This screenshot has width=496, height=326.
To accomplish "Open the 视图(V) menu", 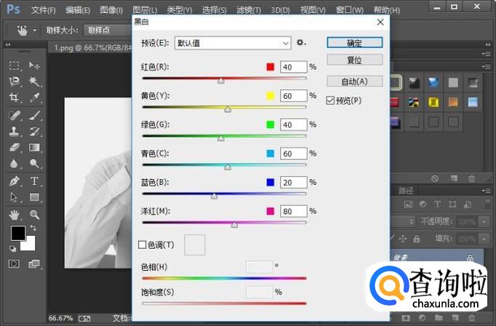I will point(313,10).
